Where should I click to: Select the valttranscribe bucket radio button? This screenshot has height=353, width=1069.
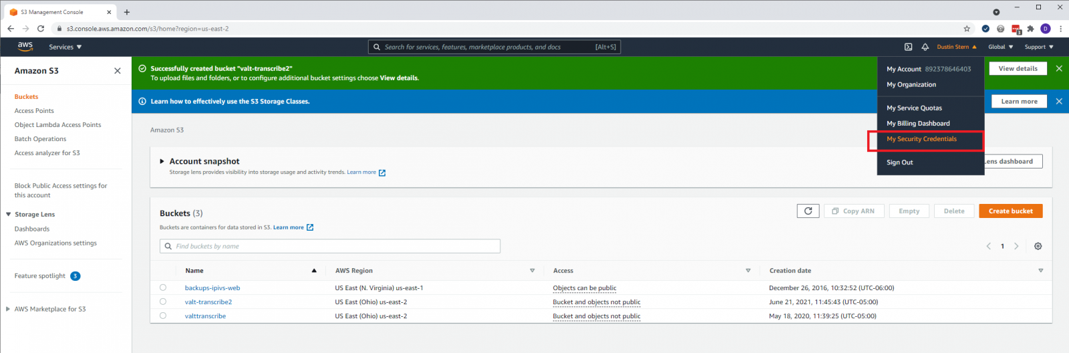point(163,316)
